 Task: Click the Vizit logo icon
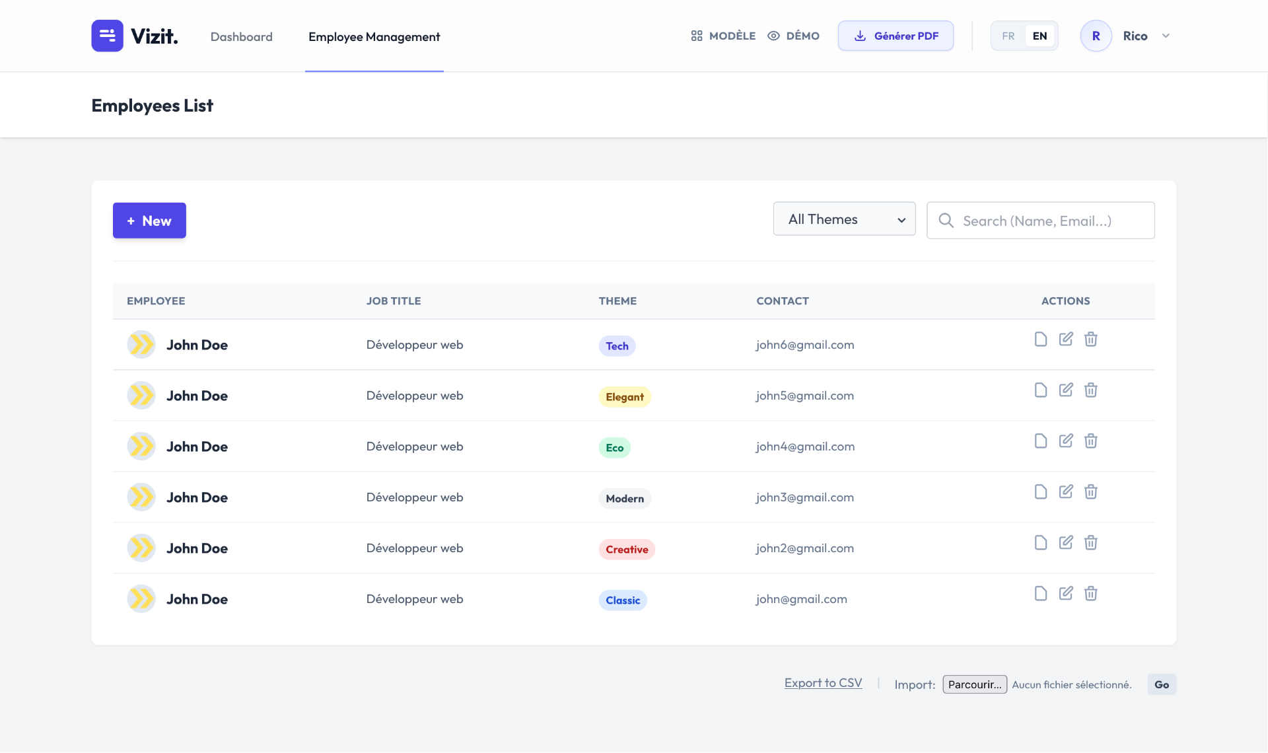107,36
